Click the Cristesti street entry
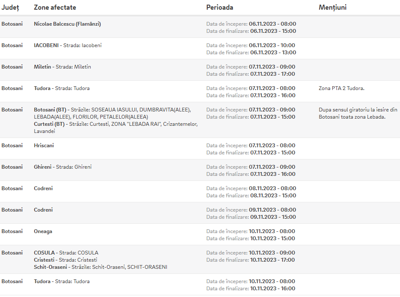The width and height of the screenshot is (400, 297). coord(66,260)
